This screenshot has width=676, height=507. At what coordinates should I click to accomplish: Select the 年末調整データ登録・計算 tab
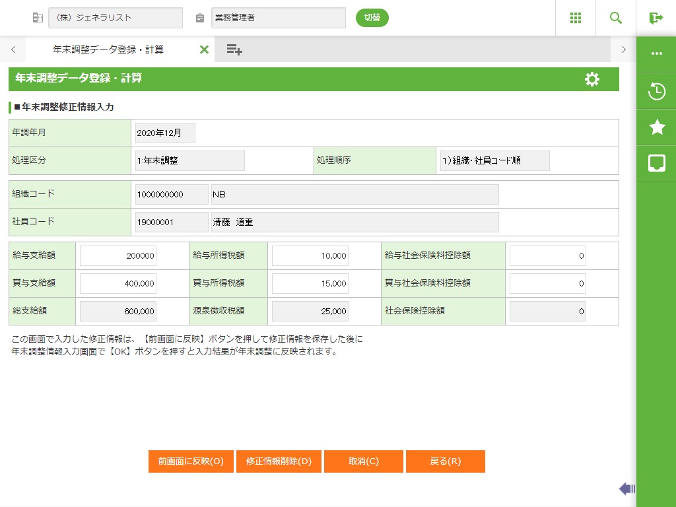coord(108,50)
